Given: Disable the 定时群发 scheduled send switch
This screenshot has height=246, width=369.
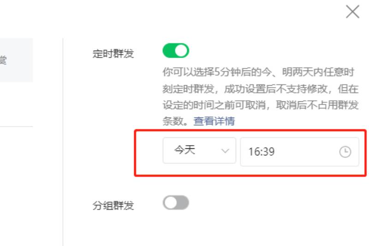Looking at the screenshot, I should [176, 51].
